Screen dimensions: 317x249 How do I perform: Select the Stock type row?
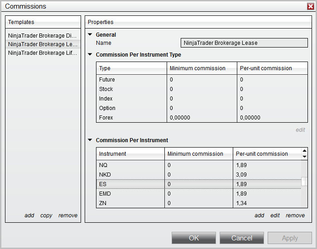click(202, 89)
